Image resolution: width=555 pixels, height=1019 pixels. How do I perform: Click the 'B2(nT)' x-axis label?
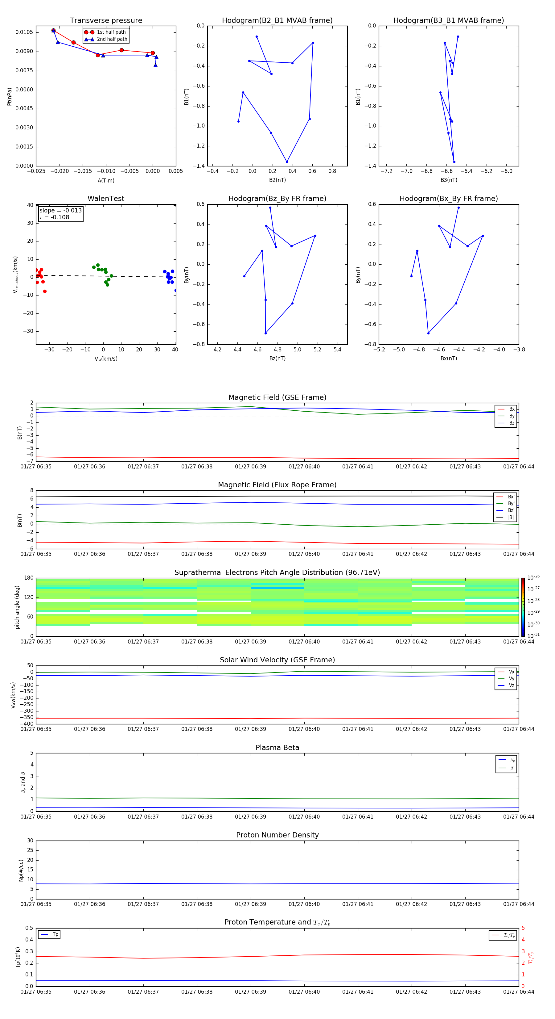point(277,180)
